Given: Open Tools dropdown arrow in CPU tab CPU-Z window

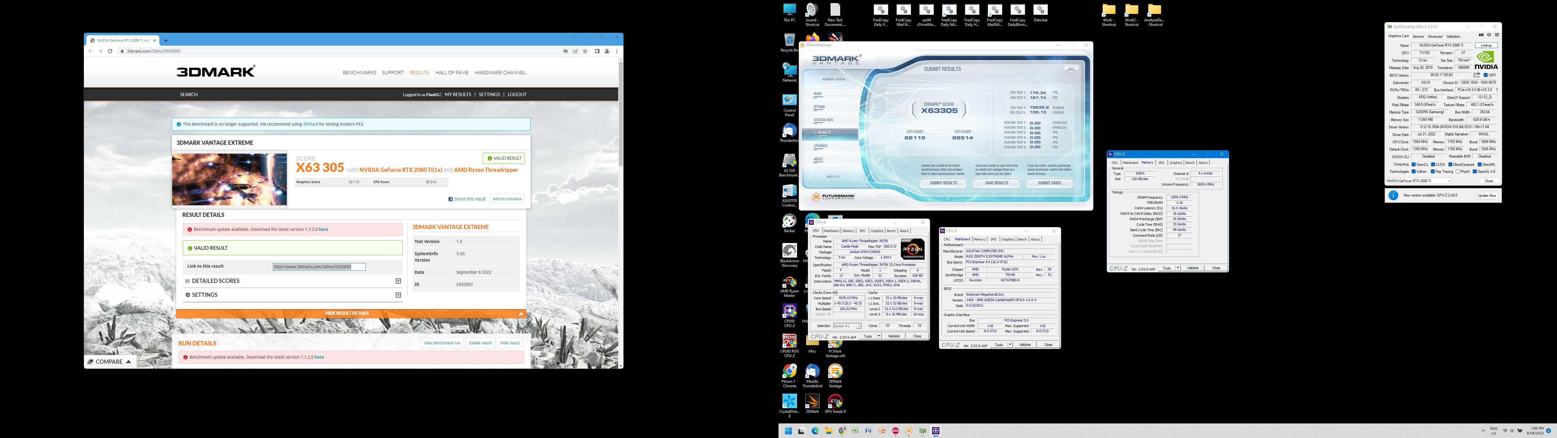Looking at the screenshot, I should 878,336.
